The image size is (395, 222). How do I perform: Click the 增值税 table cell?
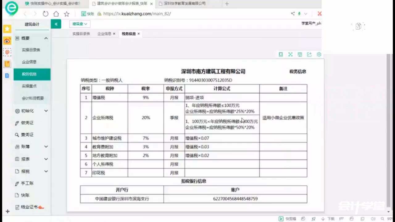point(110,97)
